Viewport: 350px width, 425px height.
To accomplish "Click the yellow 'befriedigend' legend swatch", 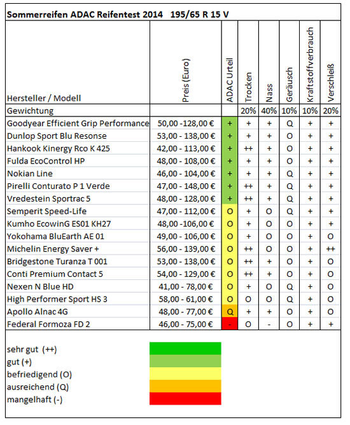I will pyautogui.click(x=185, y=373).
